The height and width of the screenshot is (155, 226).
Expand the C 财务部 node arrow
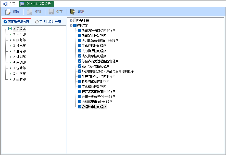[10, 40]
